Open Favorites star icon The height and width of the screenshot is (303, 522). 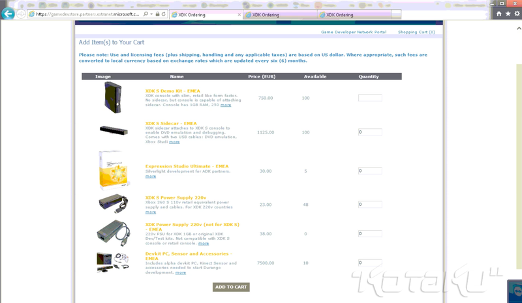(x=508, y=14)
